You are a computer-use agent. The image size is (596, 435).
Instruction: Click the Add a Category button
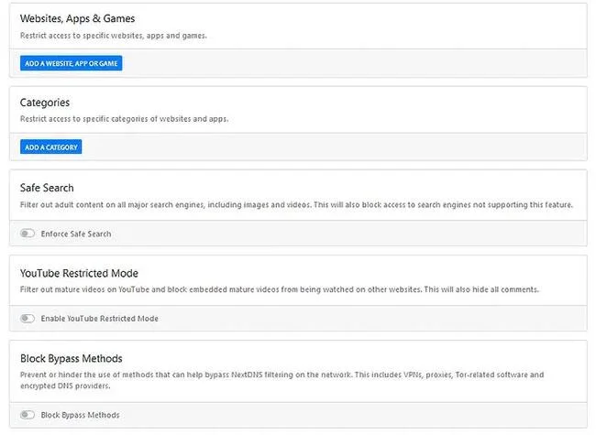[x=51, y=147]
